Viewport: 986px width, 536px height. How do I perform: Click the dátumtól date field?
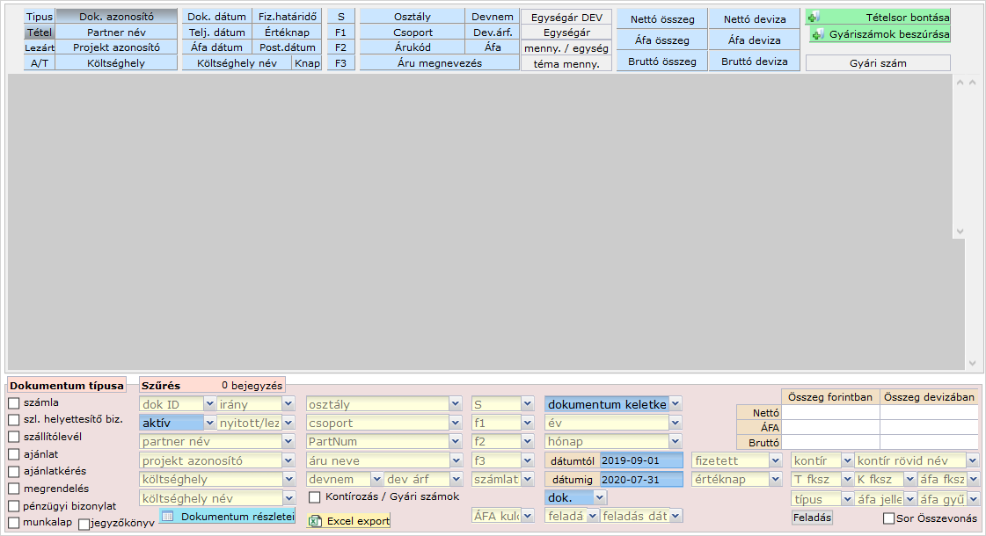pos(640,460)
